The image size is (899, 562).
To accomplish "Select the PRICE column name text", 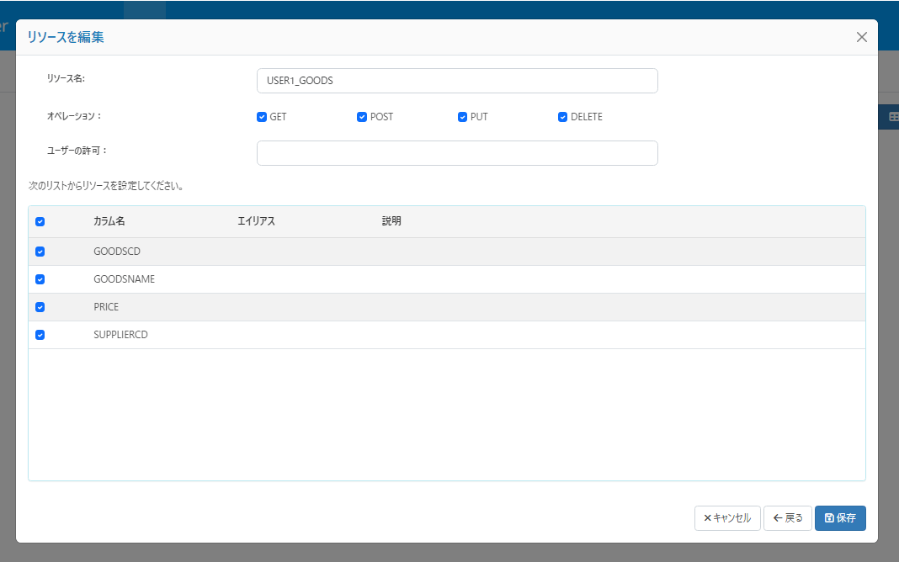I will coord(106,307).
